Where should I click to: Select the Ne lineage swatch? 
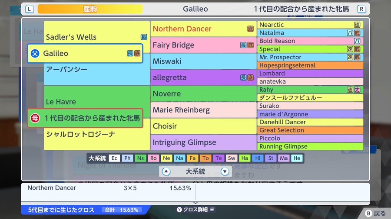[166, 158]
